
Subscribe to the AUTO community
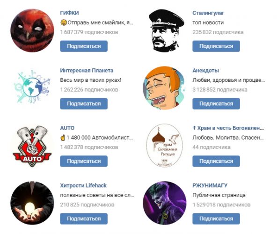click(x=84, y=161)
